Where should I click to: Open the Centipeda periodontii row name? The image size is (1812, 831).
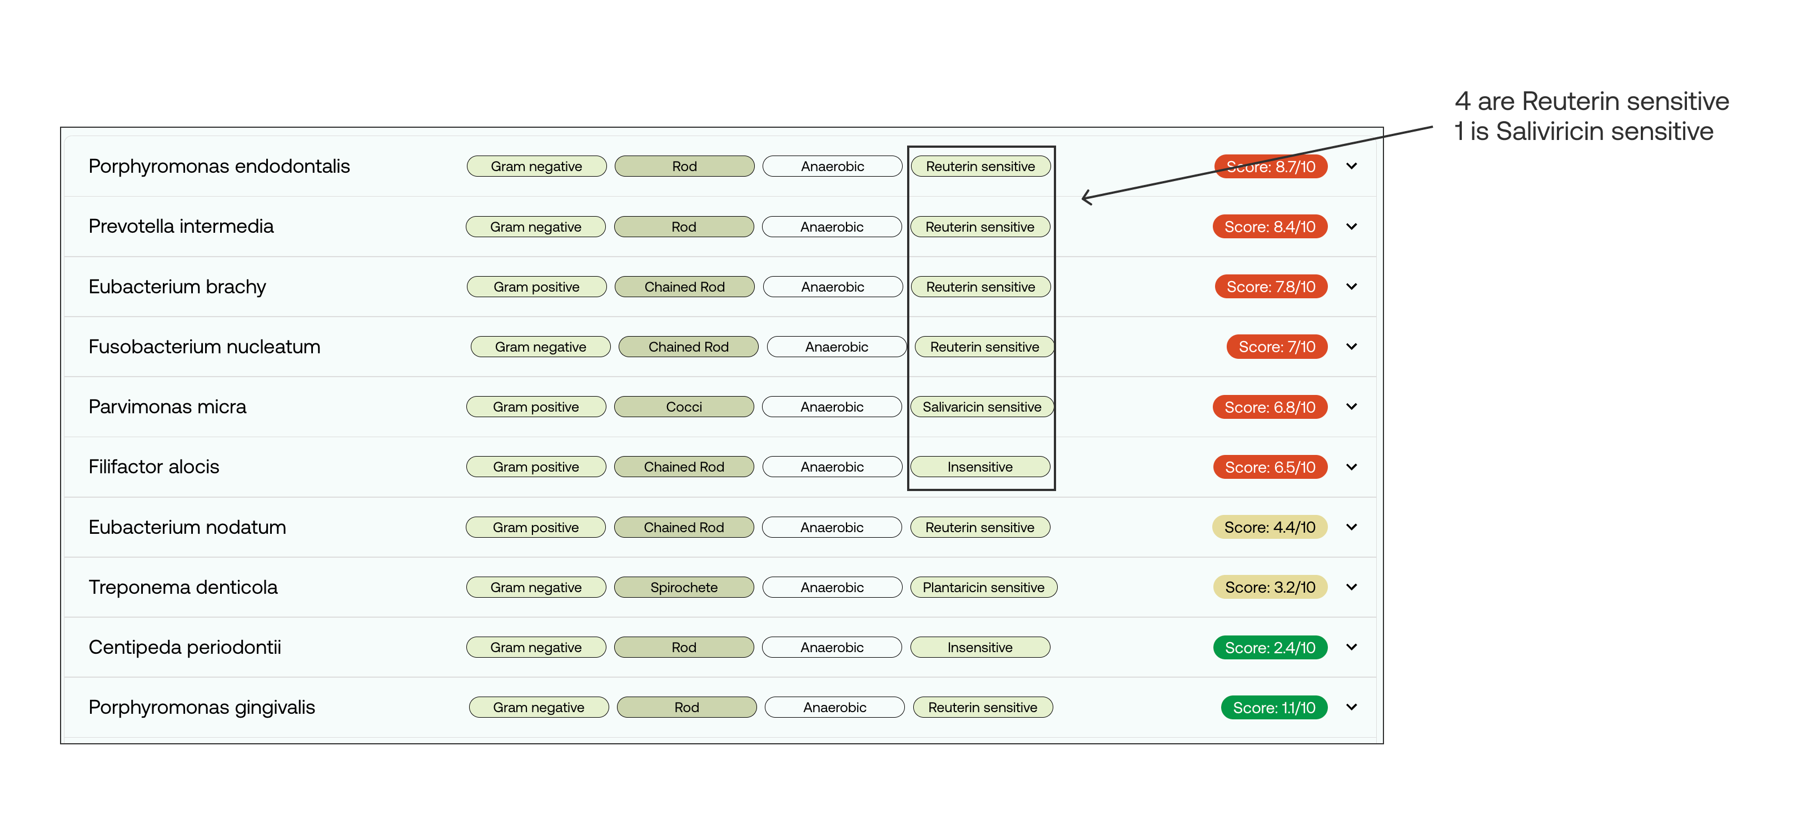coord(185,648)
